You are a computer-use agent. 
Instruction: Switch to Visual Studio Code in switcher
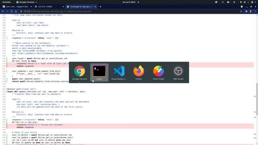coord(119,72)
